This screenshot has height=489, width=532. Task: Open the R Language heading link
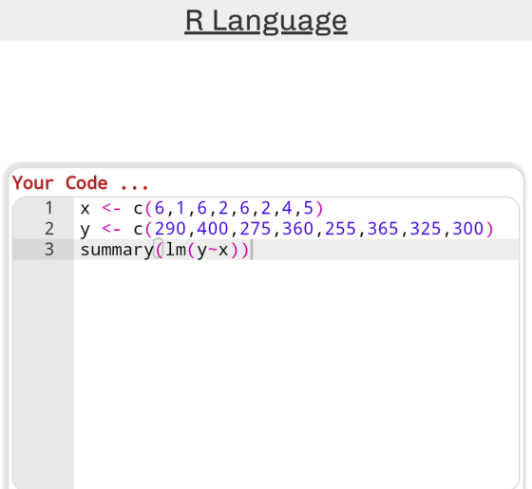[x=266, y=21]
